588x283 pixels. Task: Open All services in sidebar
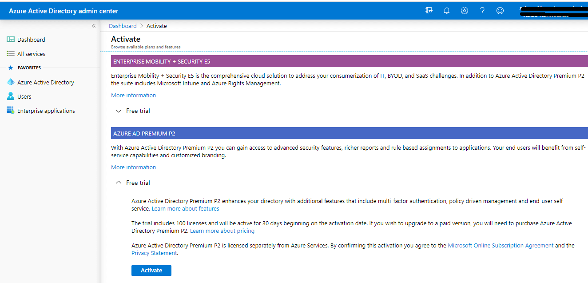(31, 54)
